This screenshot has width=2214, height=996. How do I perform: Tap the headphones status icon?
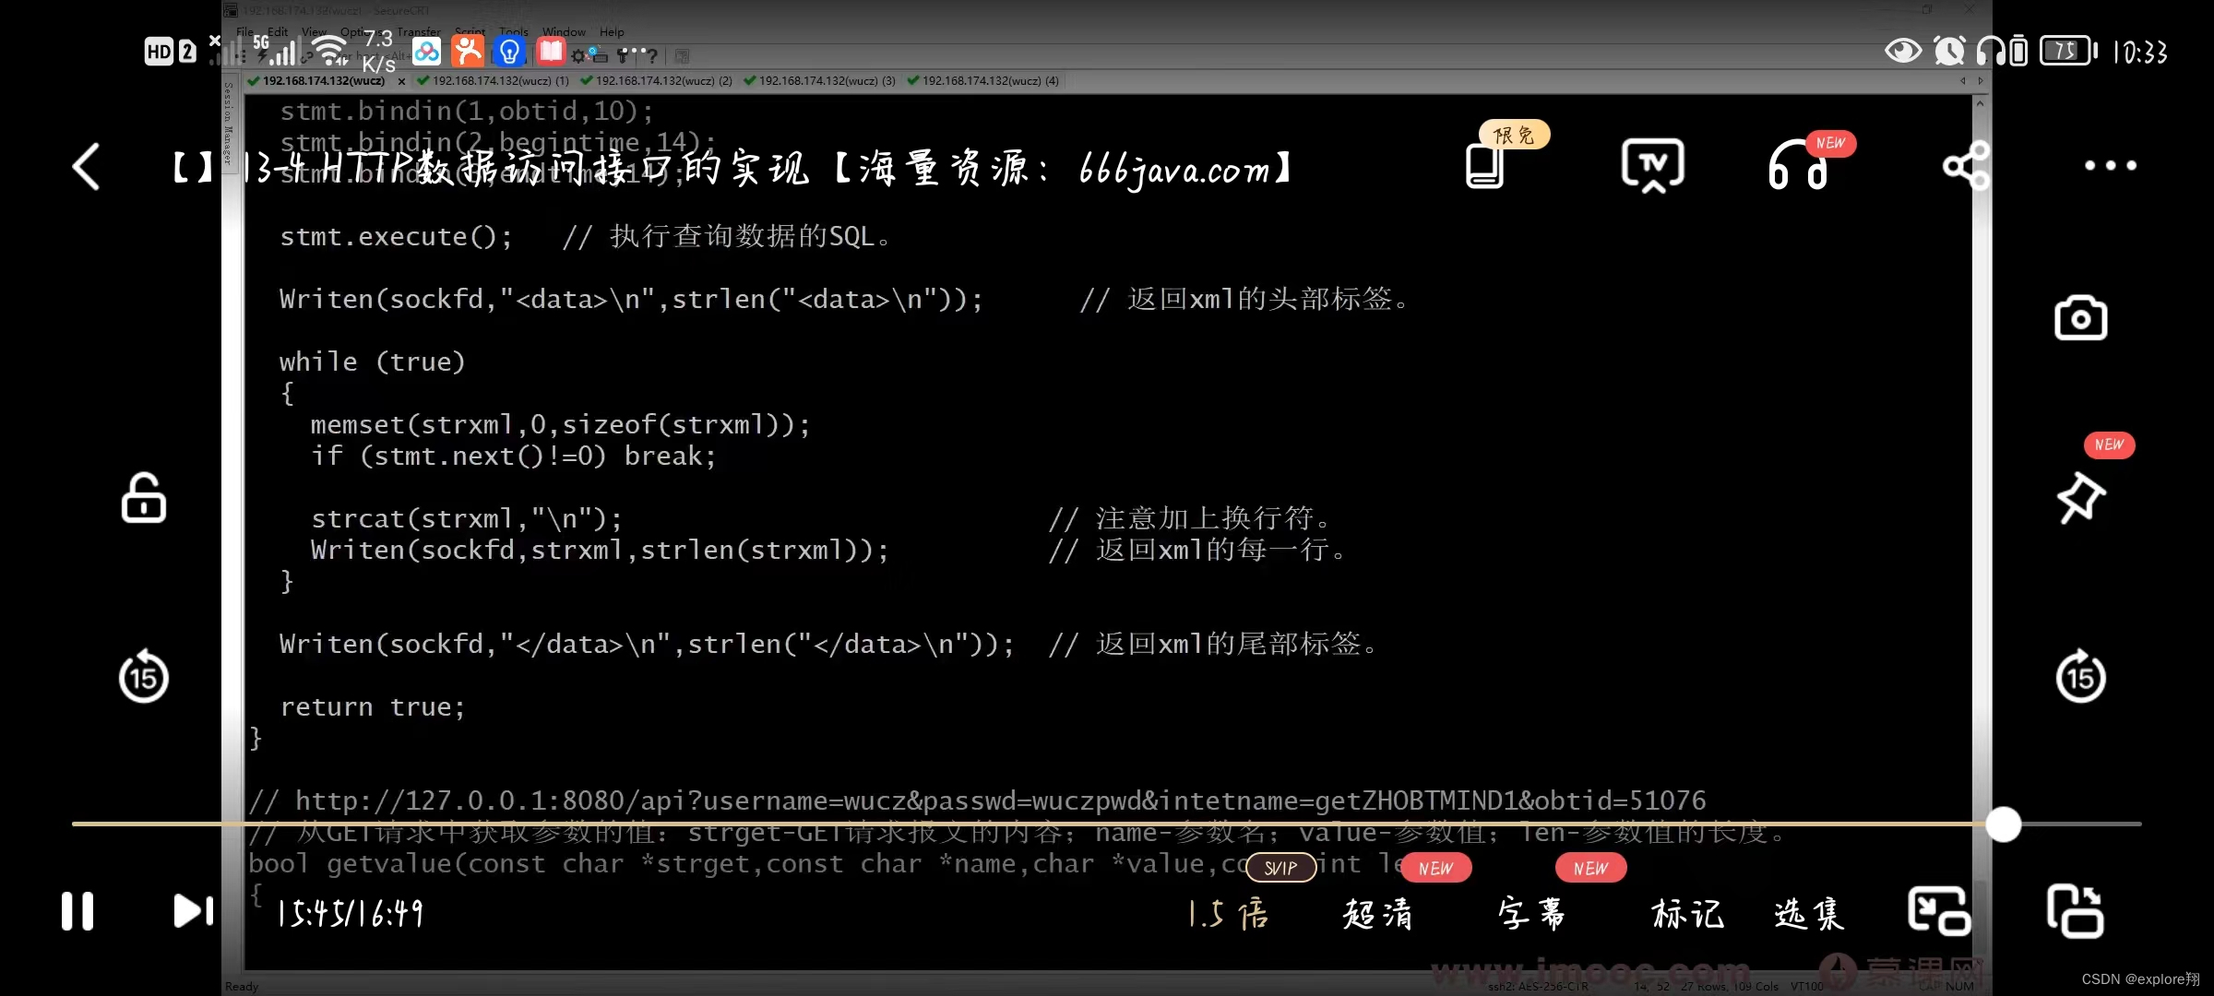click(1990, 51)
